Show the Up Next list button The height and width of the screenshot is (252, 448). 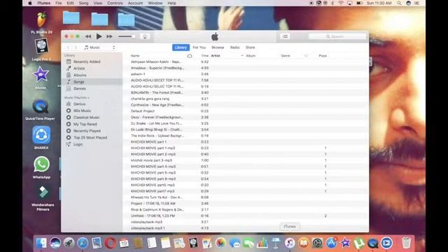click(285, 36)
